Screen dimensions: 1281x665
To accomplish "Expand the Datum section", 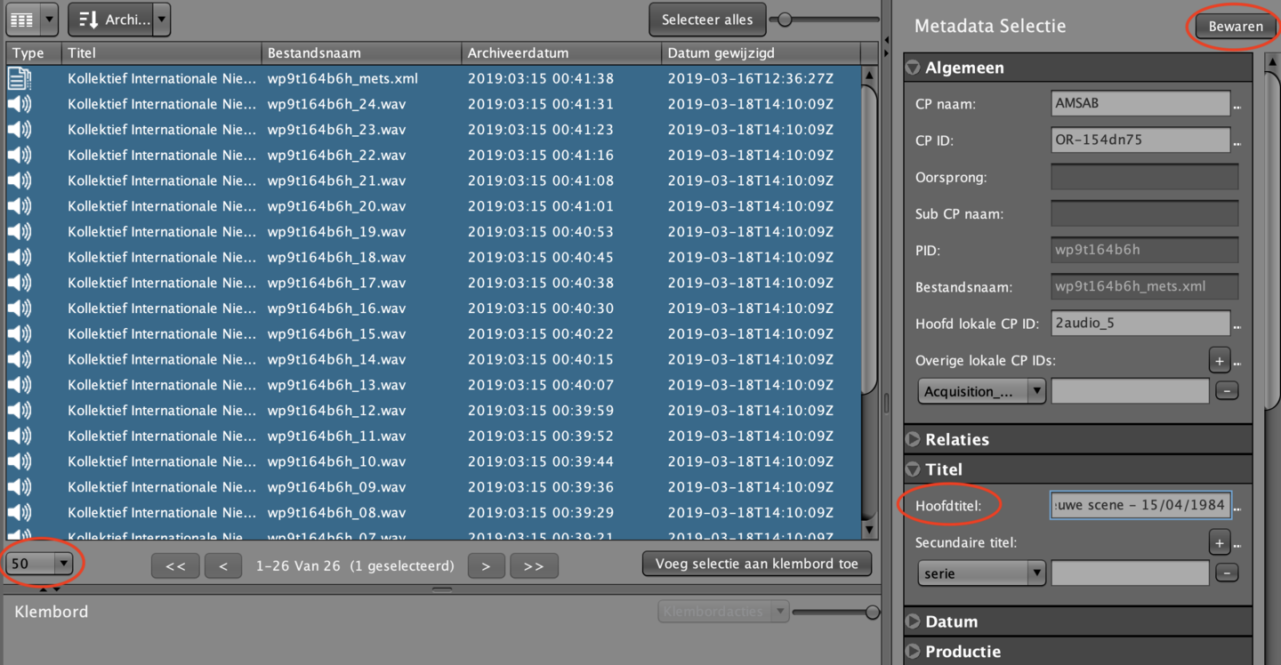I will point(913,621).
